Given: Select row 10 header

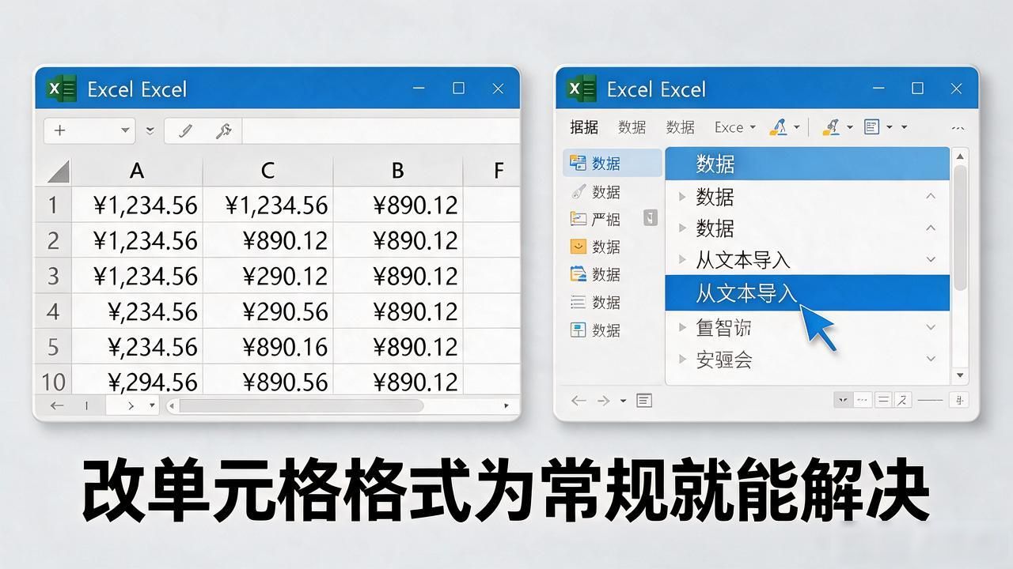Looking at the screenshot, I should click(x=53, y=382).
